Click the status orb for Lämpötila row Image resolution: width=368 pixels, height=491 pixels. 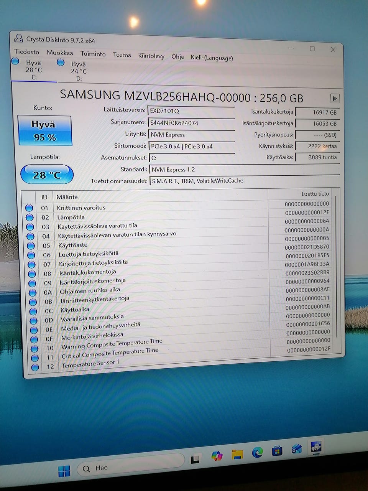coord(30,217)
